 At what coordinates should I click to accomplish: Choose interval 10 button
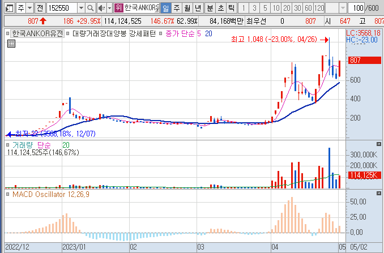pos(276,8)
